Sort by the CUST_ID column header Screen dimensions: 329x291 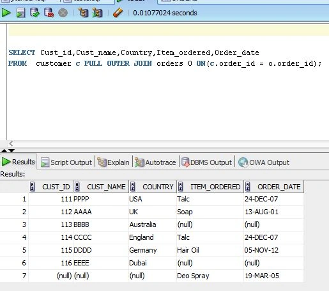[51, 187]
